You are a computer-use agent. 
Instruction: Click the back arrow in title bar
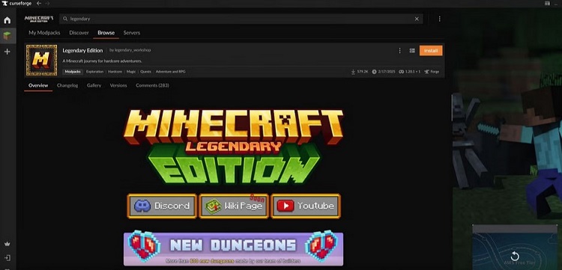pyautogui.click(x=39, y=3)
